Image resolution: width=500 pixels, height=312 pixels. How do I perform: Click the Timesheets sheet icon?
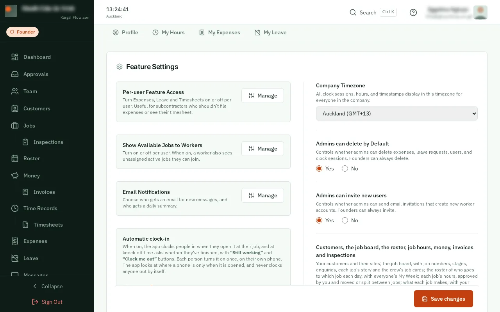tap(25, 225)
